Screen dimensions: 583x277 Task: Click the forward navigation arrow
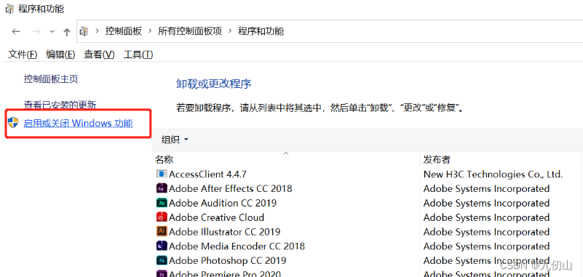(x=36, y=31)
